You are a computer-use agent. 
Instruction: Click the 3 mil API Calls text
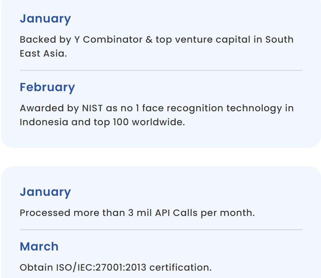pos(137,213)
